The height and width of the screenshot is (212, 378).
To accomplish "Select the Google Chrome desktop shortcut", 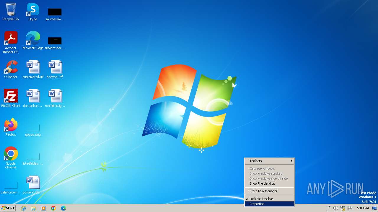I will (x=11, y=158).
